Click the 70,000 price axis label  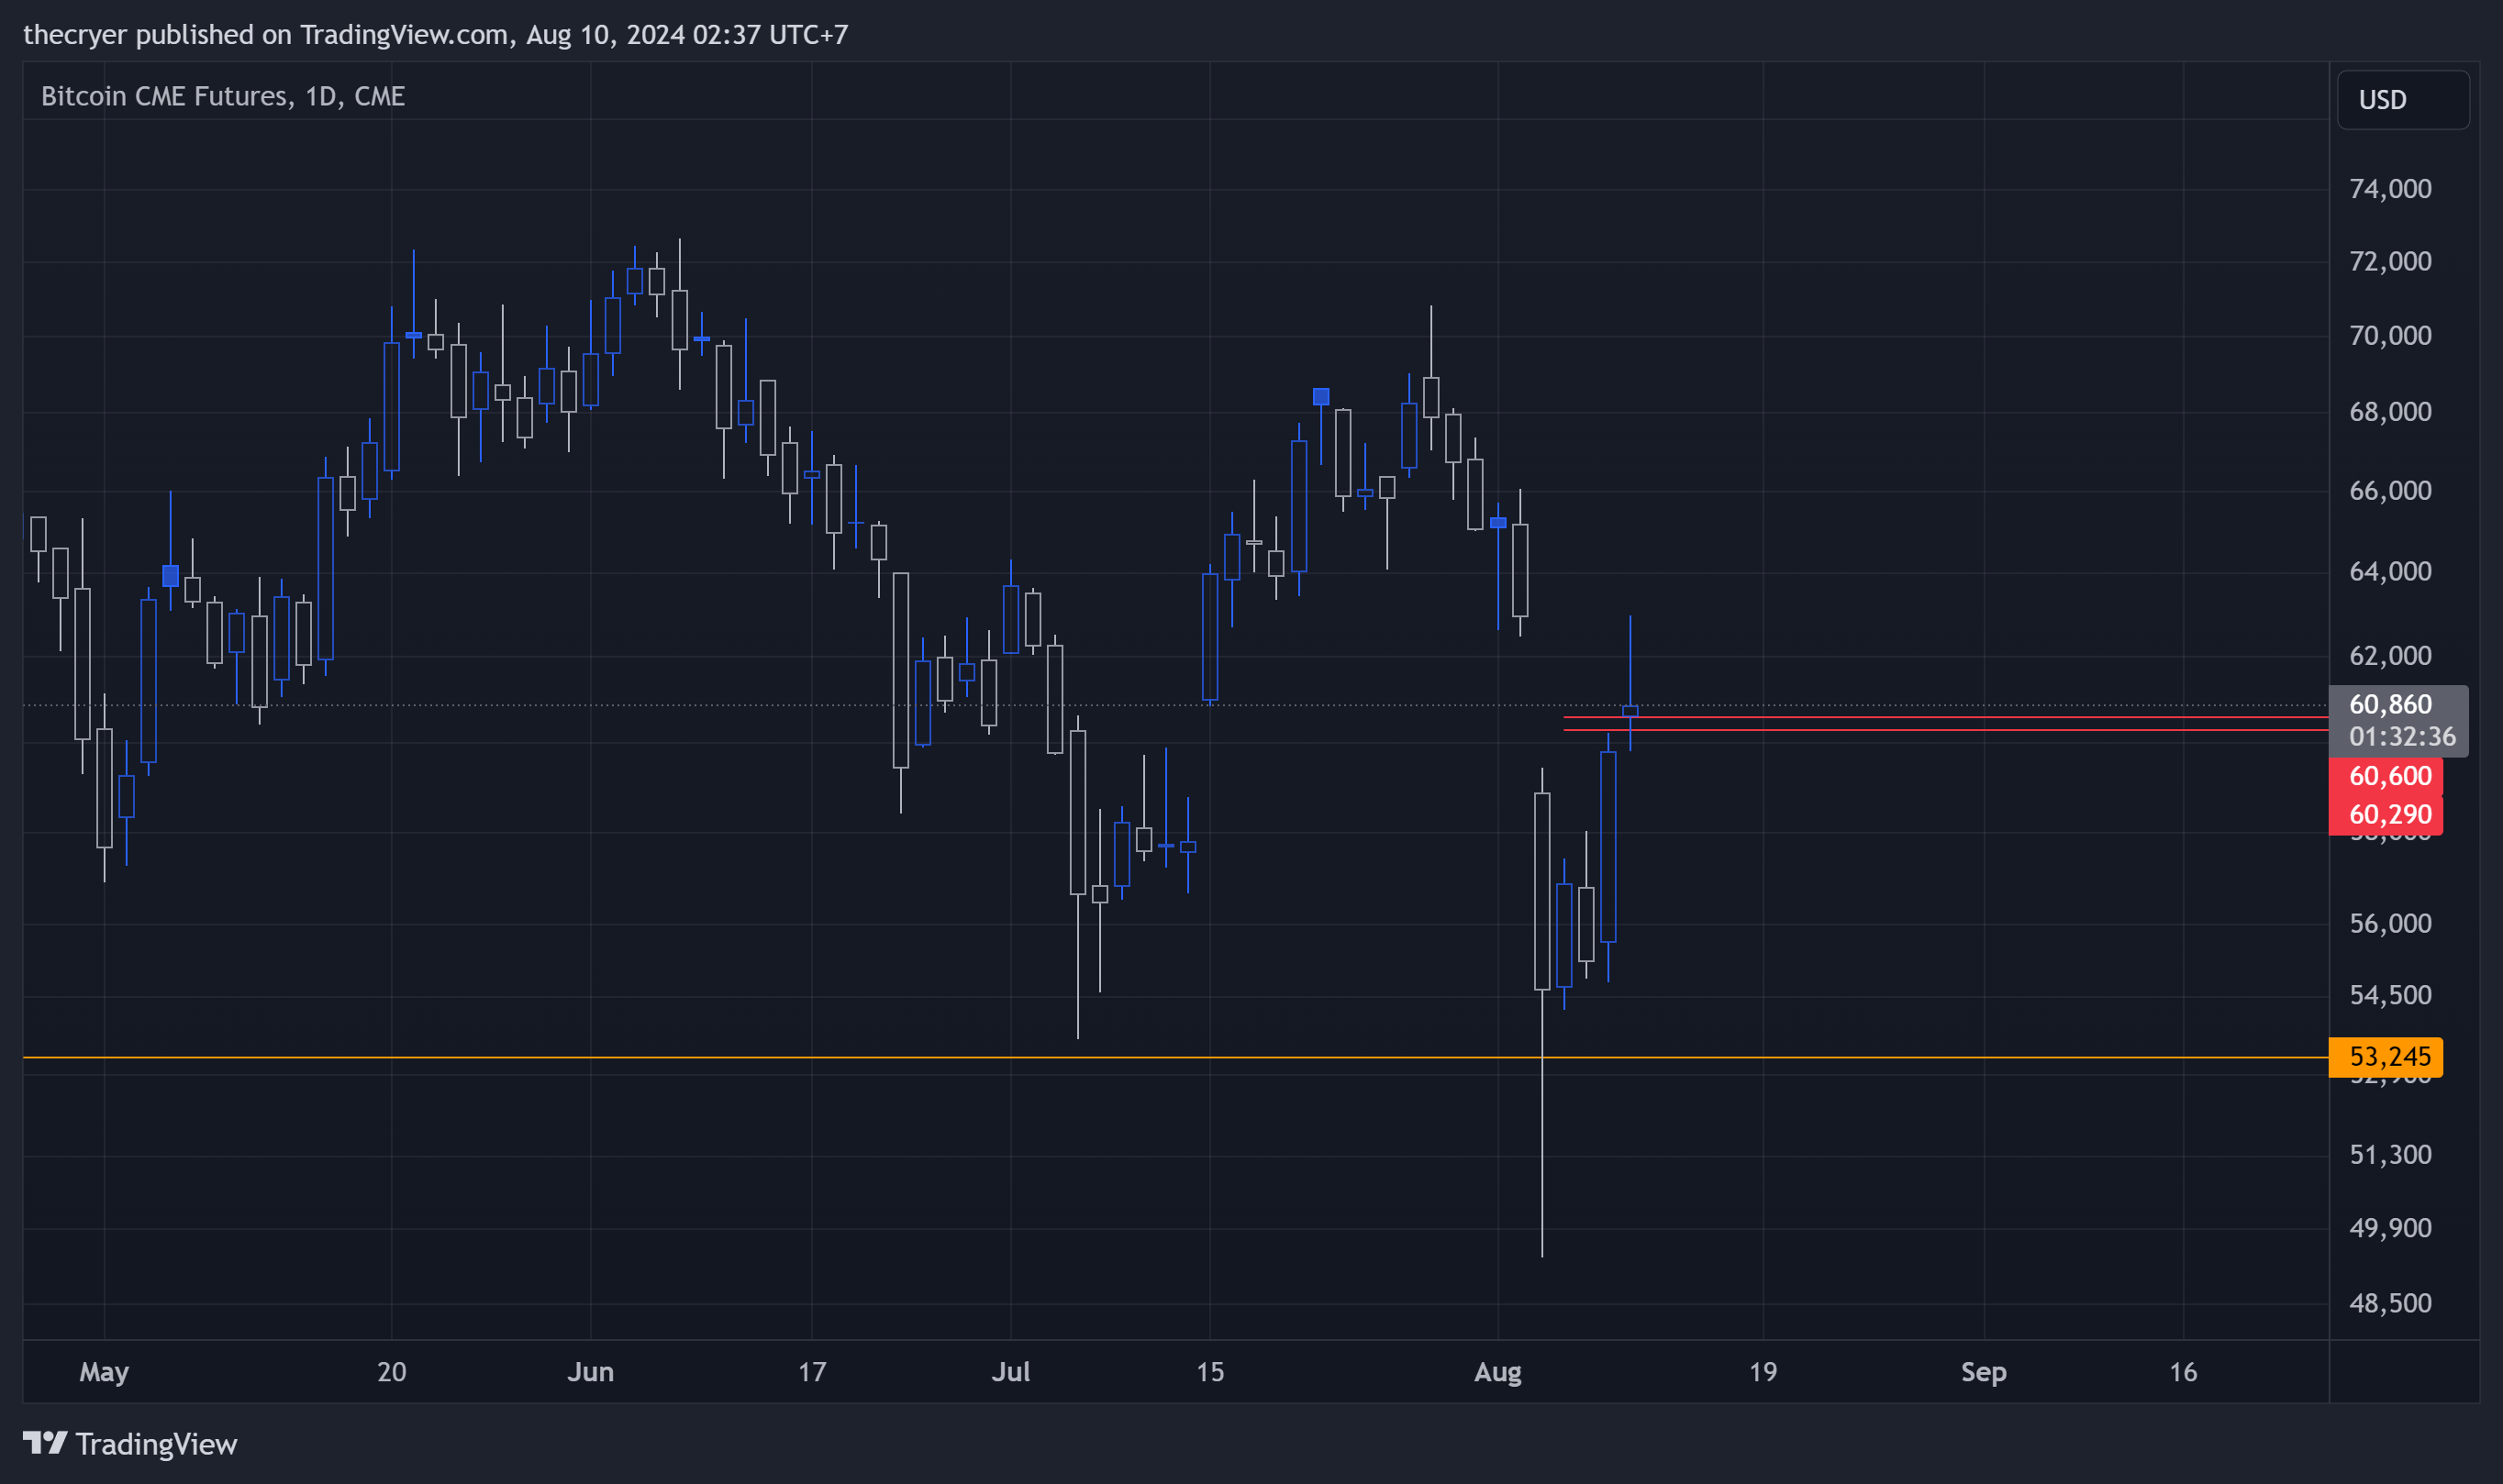[x=2390, y=336]
